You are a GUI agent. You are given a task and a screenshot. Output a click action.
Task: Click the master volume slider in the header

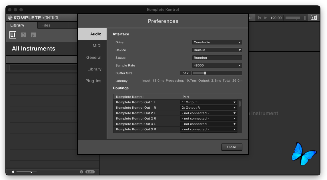(293, 18)
